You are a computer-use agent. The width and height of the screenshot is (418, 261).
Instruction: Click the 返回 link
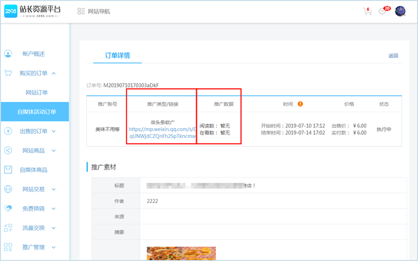click(393, 55)
